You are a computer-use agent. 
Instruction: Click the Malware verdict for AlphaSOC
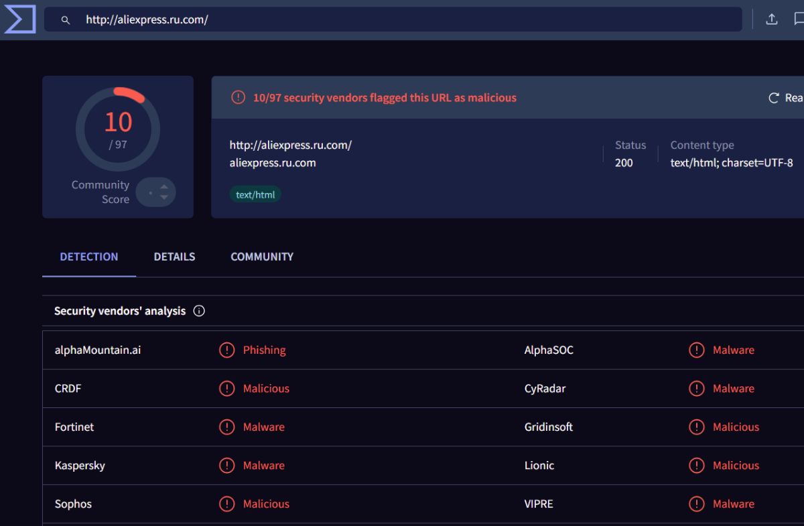[x=734, y=350]
